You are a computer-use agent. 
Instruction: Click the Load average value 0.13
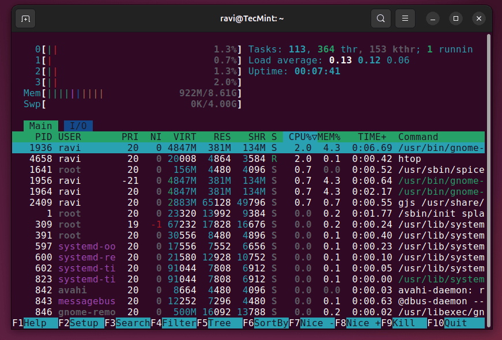pos(340,60)
